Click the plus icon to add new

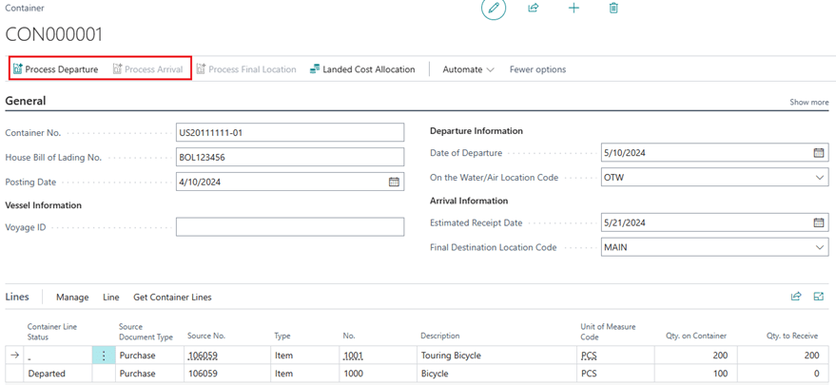click(x=574, y=9)
